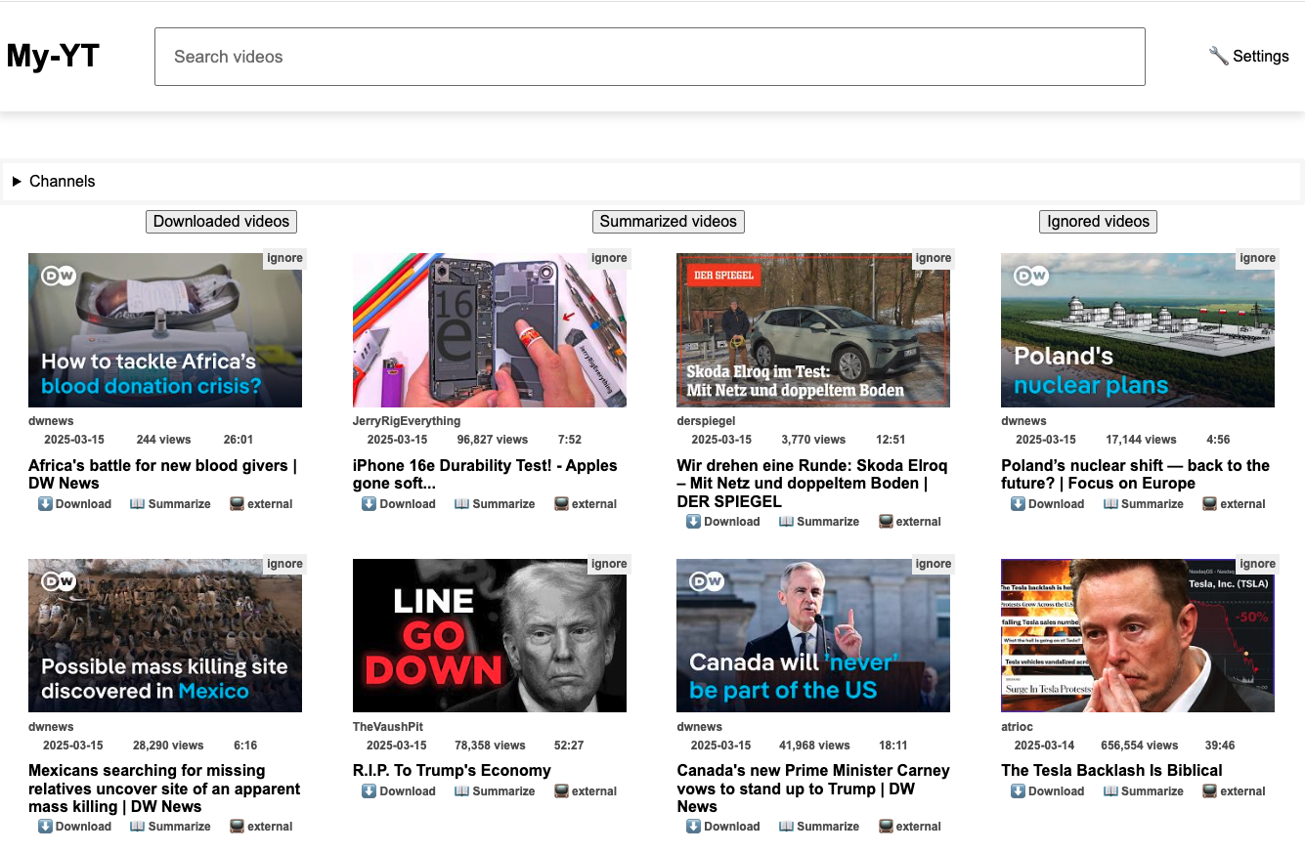Ignore the Tesla Backlash video

[x=1258, y=564]
